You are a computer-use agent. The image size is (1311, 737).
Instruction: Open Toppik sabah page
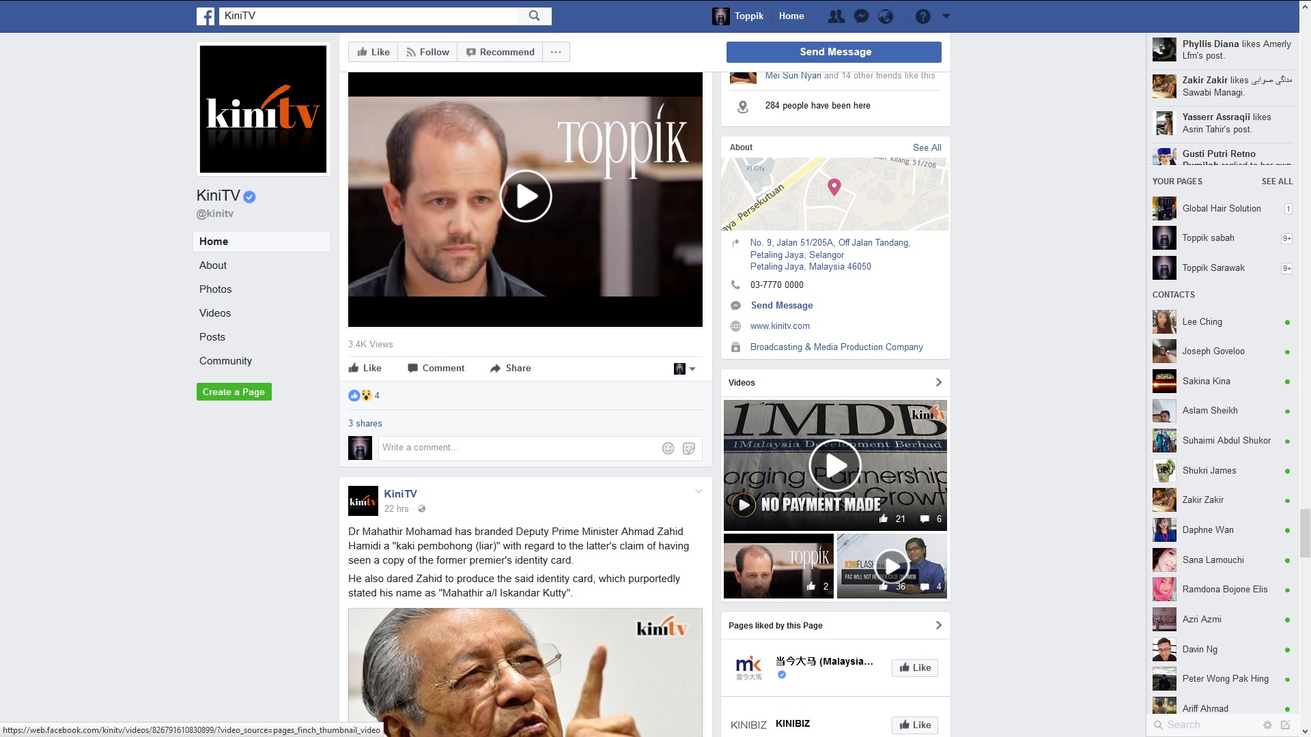click(1222, 238)
